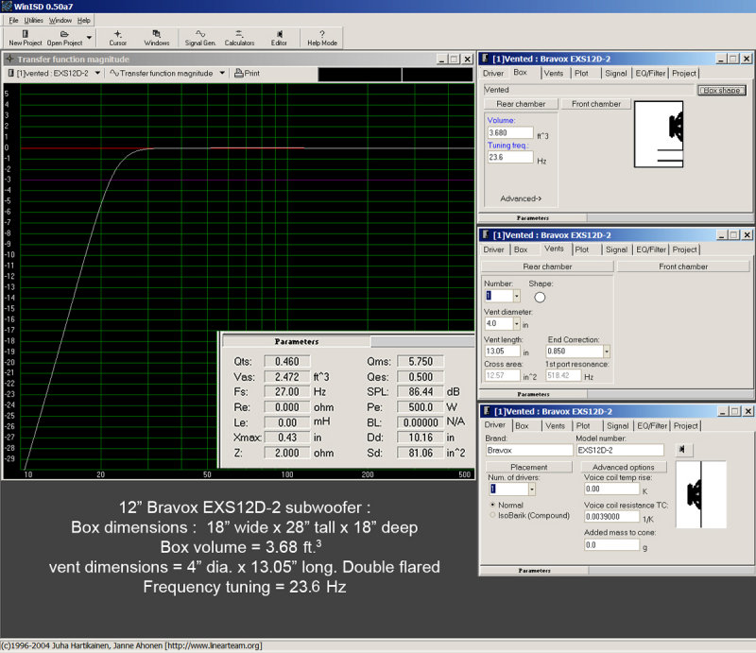Click Model number field EXS12D-2
The height and width of the screenshot is (653, 756).
coord(620,451)
